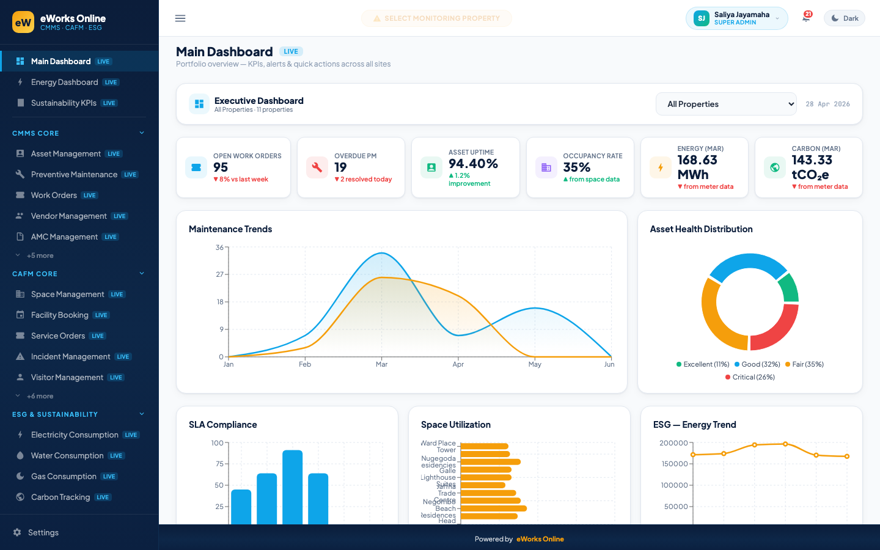Toggle the Excellent (11%) legend series
This screenshot has width=880, height=550.
(x=703, y=364)
